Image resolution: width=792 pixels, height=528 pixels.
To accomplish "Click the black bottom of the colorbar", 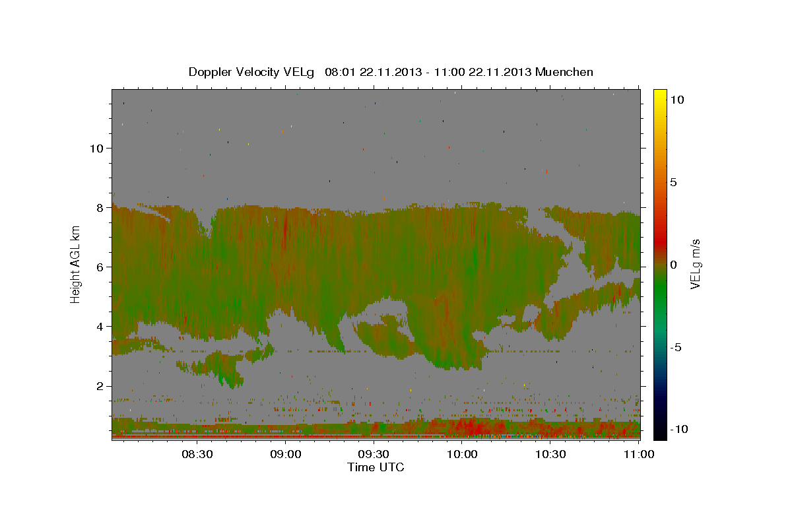I will click(660, 432).
